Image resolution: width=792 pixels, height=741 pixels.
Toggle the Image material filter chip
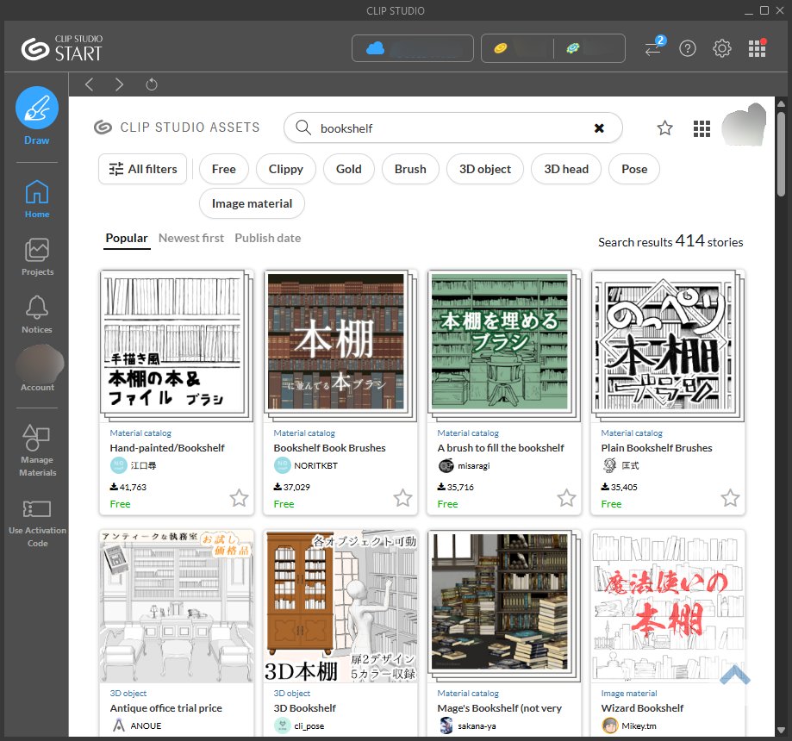point(252,203)
